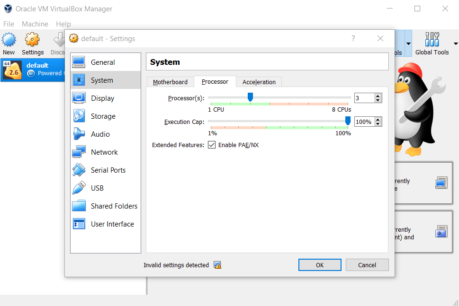Click the help question mark in Settings dialog
The height and width of the screenshot is (306, 459).
353,38
